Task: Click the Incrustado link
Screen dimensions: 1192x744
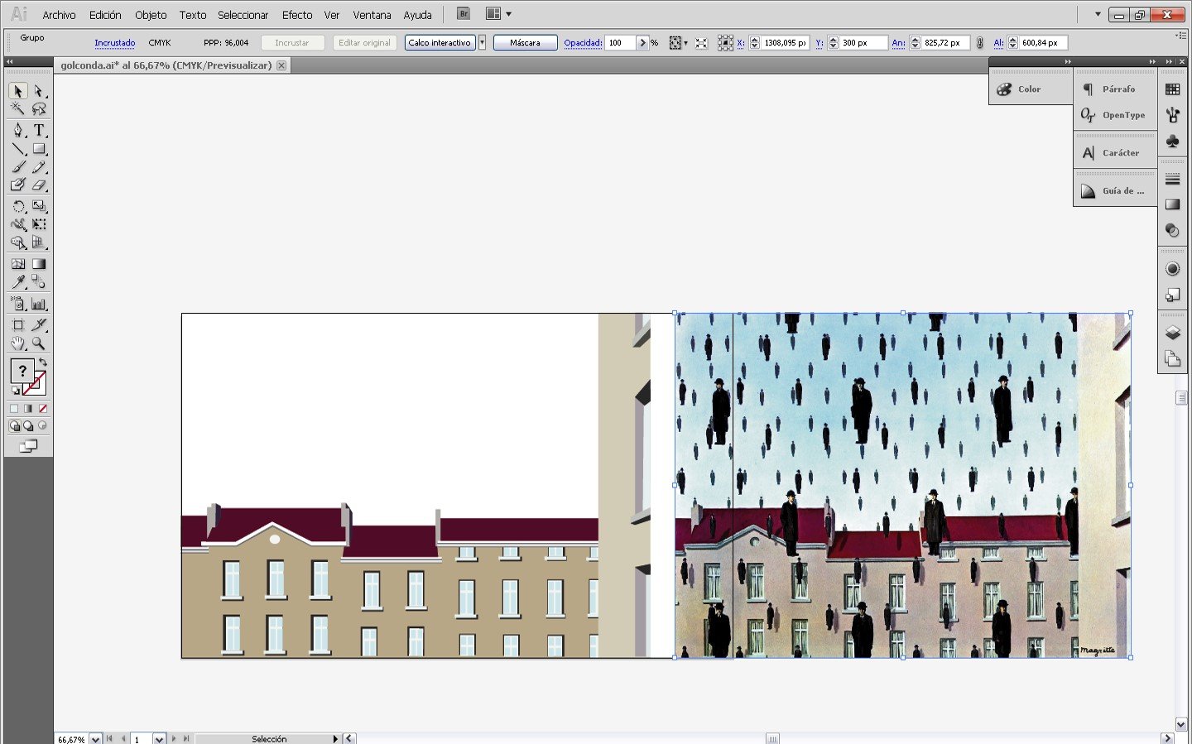Action: 114,43
